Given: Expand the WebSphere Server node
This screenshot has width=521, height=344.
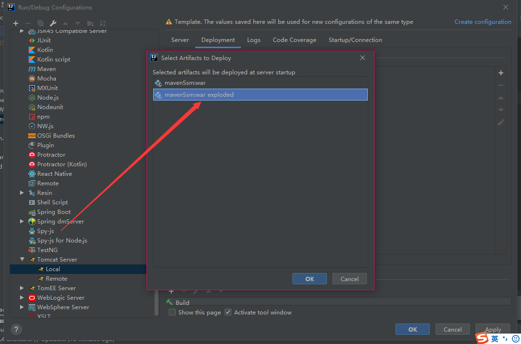Looking at the screenshot, I should click(22, 307).
